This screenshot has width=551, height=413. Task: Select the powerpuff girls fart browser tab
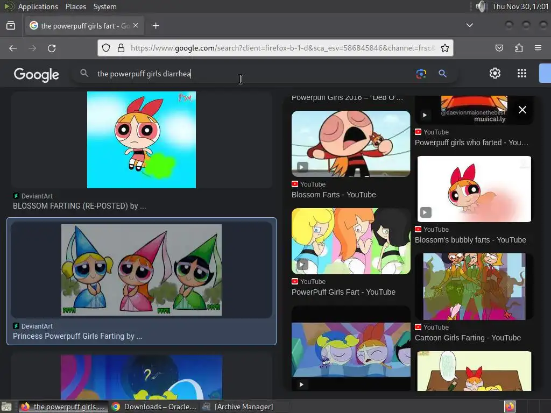(84, 26)
